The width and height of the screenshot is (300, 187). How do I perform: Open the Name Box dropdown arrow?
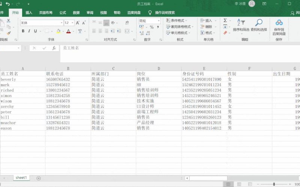click(18, 48)
